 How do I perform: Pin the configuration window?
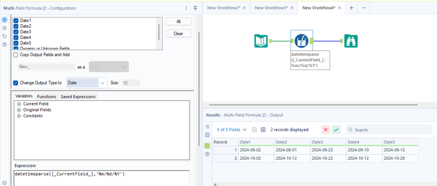click(196, 8)
